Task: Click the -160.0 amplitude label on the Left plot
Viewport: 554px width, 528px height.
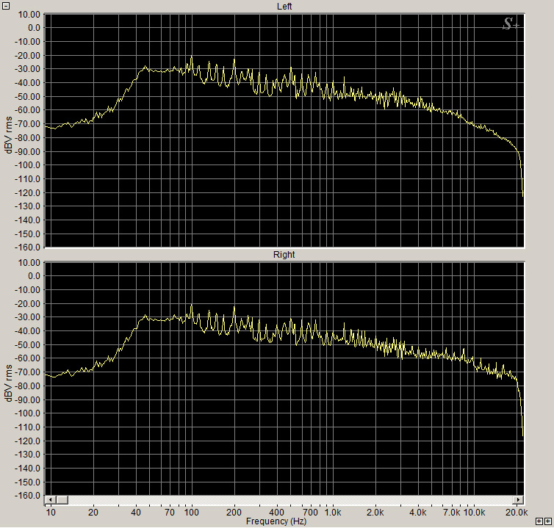Action: pos(29,247)
